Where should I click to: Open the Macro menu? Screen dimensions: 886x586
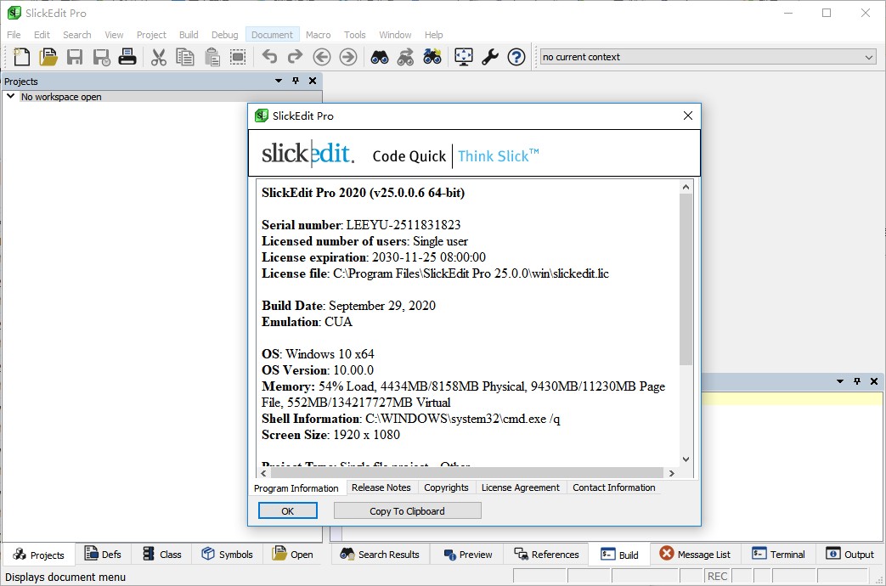318,35
